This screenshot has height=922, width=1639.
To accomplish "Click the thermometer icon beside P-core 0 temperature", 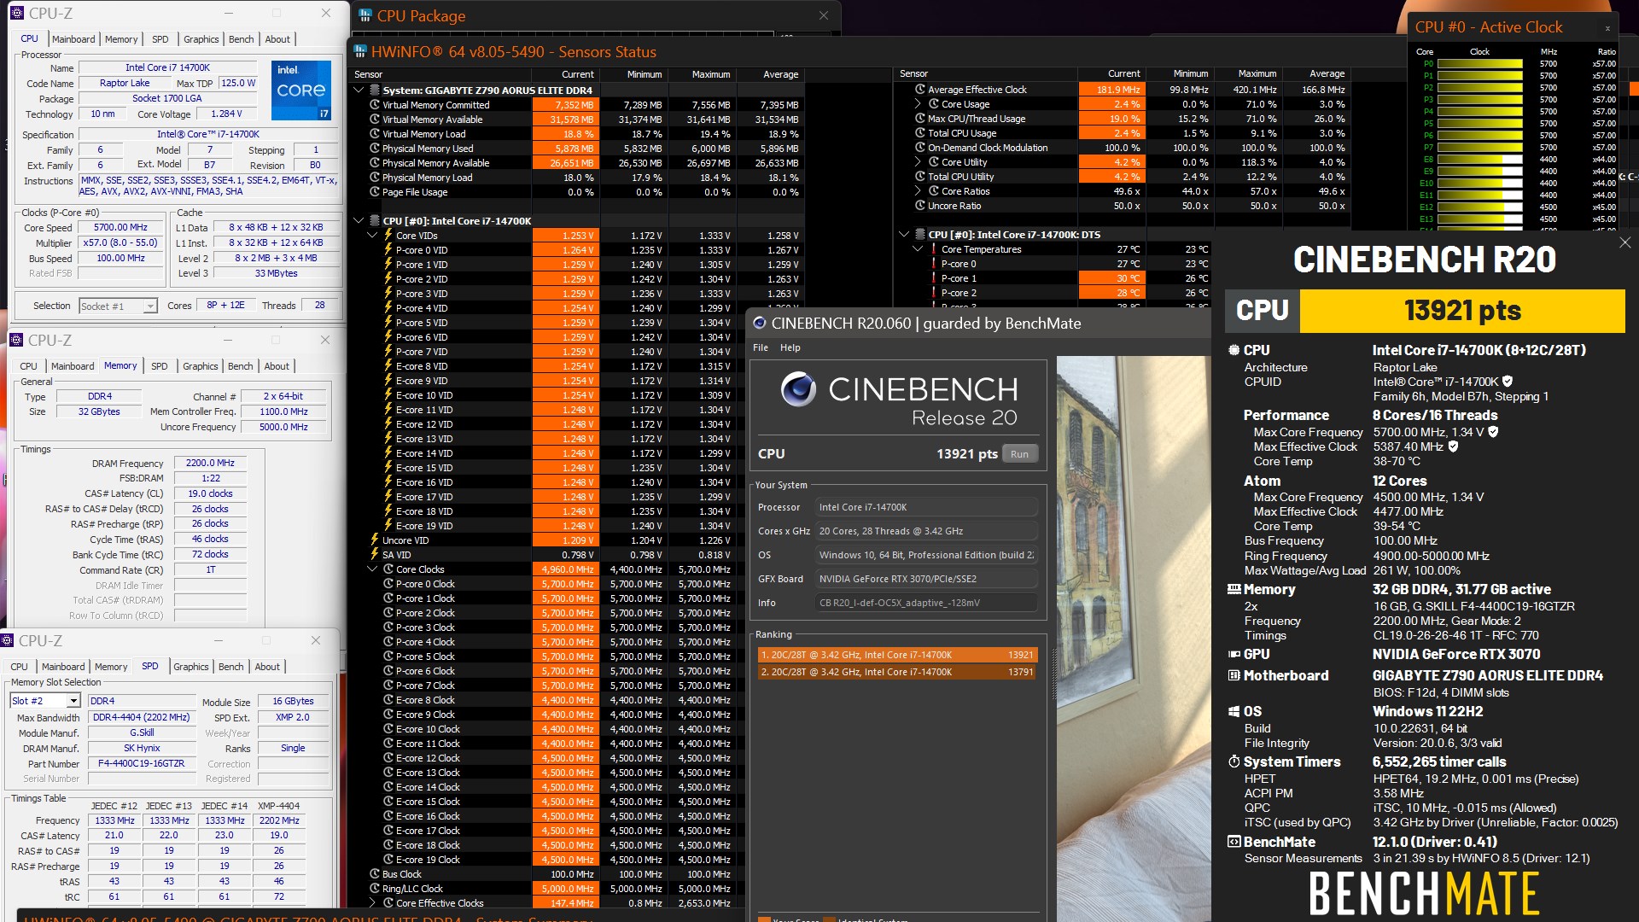I will coord(934,264).
